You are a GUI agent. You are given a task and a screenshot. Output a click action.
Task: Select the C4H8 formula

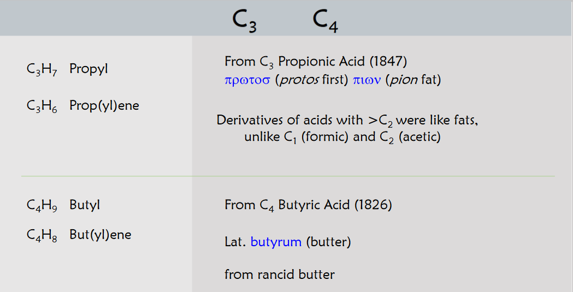point(42,235)
